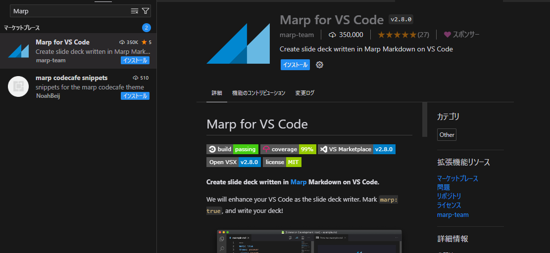Click the heart sponsor link

coord(461,35)
